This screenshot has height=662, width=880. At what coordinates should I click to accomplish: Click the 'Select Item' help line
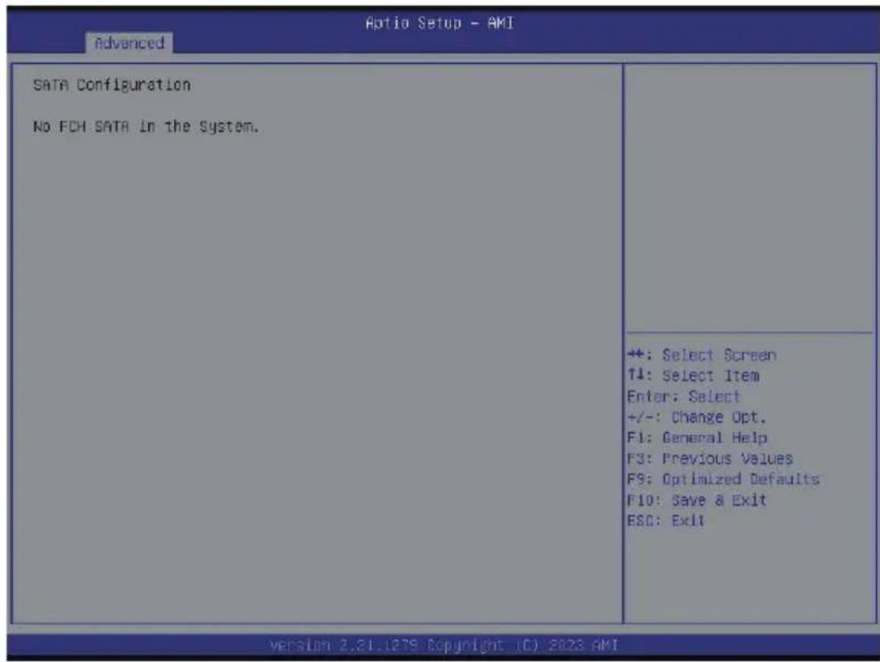[693, 376]
